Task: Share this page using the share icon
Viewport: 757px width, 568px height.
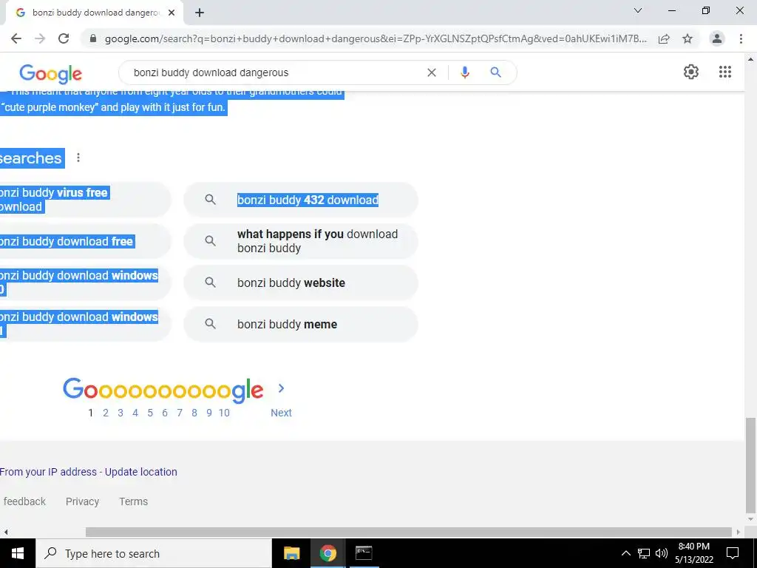Action: [664, 38]
